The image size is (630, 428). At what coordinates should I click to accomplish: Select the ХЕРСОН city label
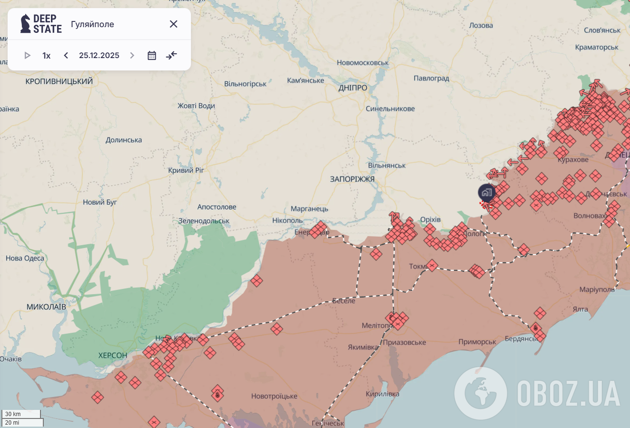[113, 356]
